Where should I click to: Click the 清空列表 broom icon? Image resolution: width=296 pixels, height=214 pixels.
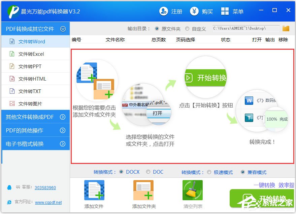pos(193,190)
